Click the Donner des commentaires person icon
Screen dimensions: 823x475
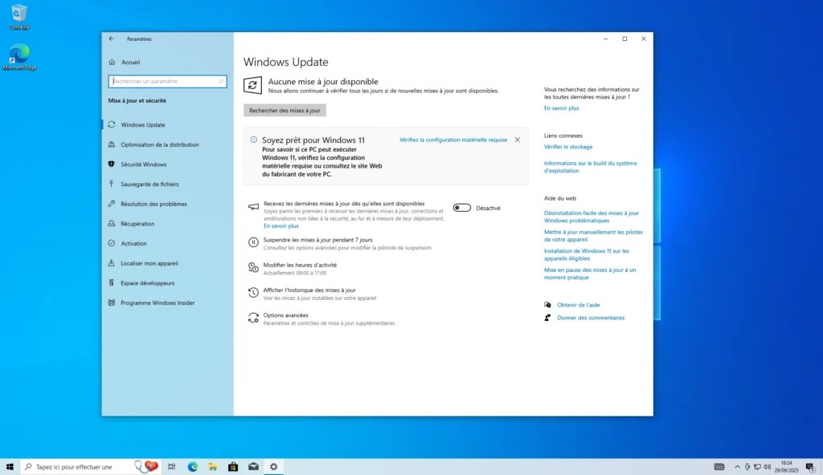coord(547,318)
